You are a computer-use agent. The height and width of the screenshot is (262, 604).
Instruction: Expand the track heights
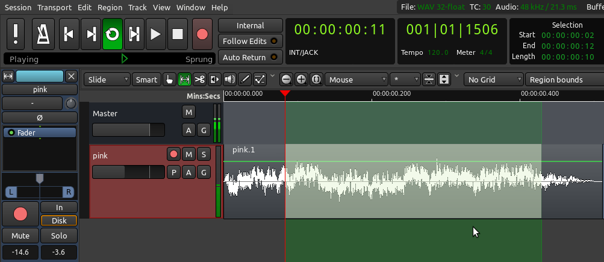(x=444, y=80)
